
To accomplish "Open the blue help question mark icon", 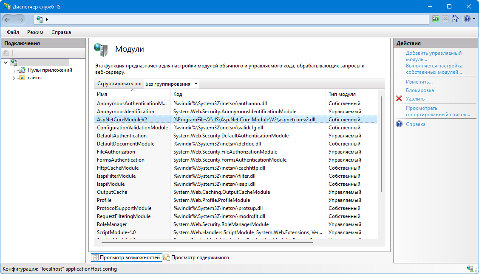I will 467,19.
